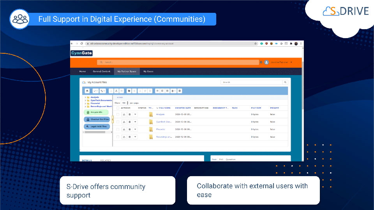
Task: Click the delete icon for Recordings row
Action: tap(129, 137)
